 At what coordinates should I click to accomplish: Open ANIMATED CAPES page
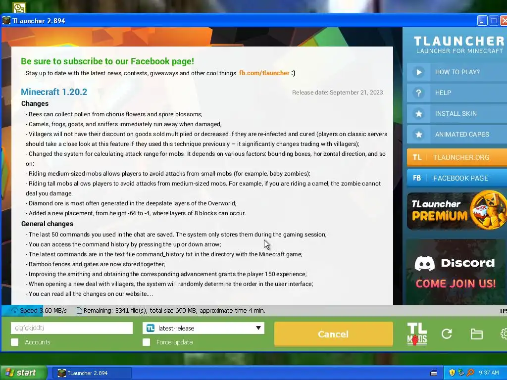456,134
